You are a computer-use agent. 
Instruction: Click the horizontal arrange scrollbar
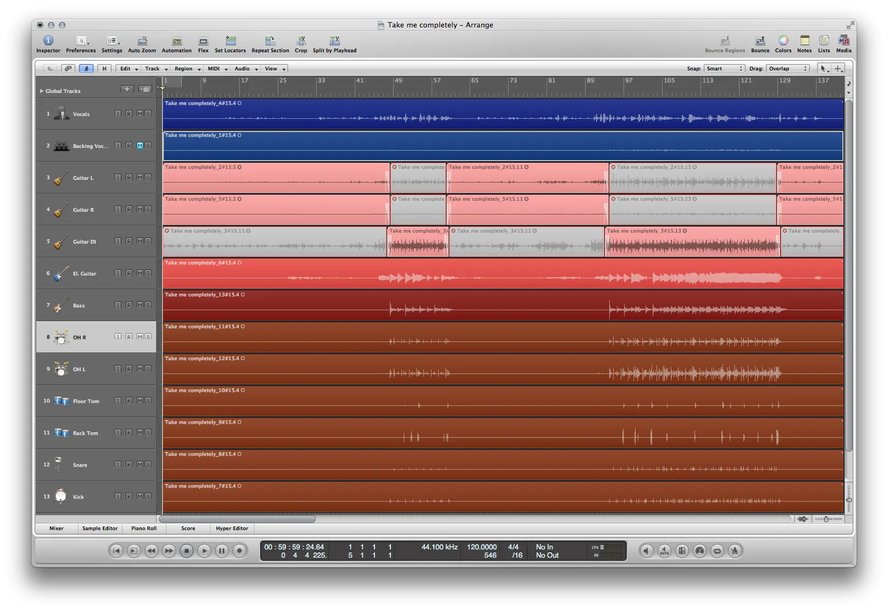[x=237, y=519]
